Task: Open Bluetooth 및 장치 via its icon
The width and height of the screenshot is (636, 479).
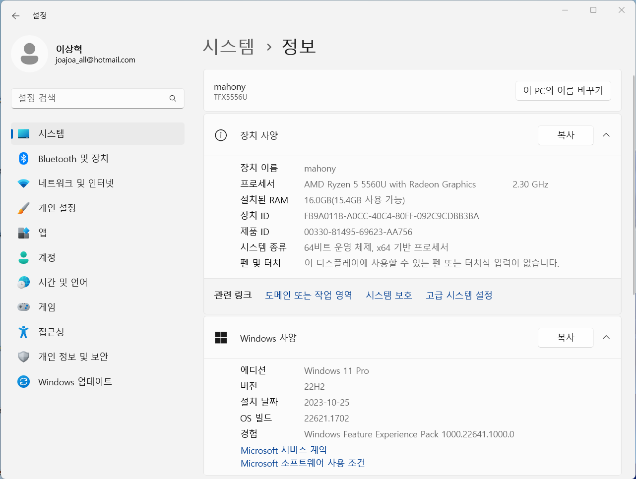Action: [23, 159]
